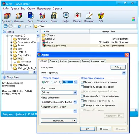Click the Профили... profiles button
The height and width of the screenshot is (134, 139).
59,120
